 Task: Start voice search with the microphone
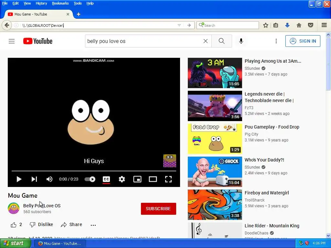point(241,41)
